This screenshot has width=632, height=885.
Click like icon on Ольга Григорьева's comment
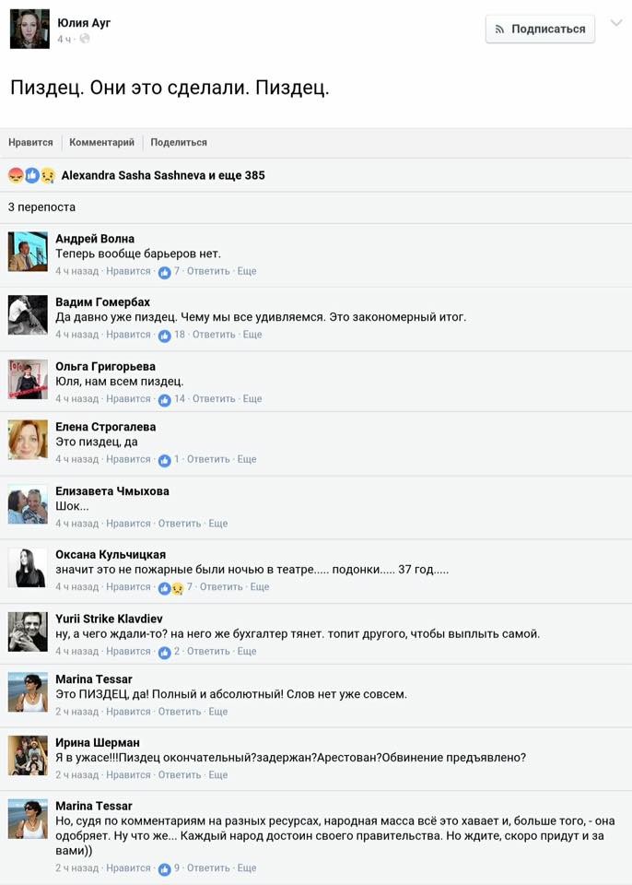[164, 400]
